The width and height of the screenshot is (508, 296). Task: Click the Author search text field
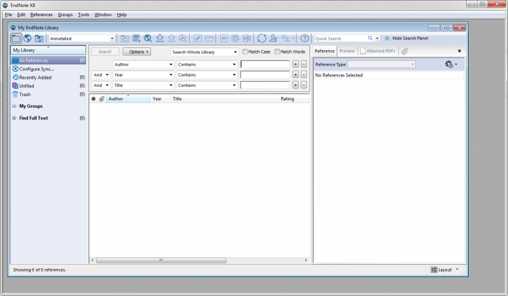point(265,64)
